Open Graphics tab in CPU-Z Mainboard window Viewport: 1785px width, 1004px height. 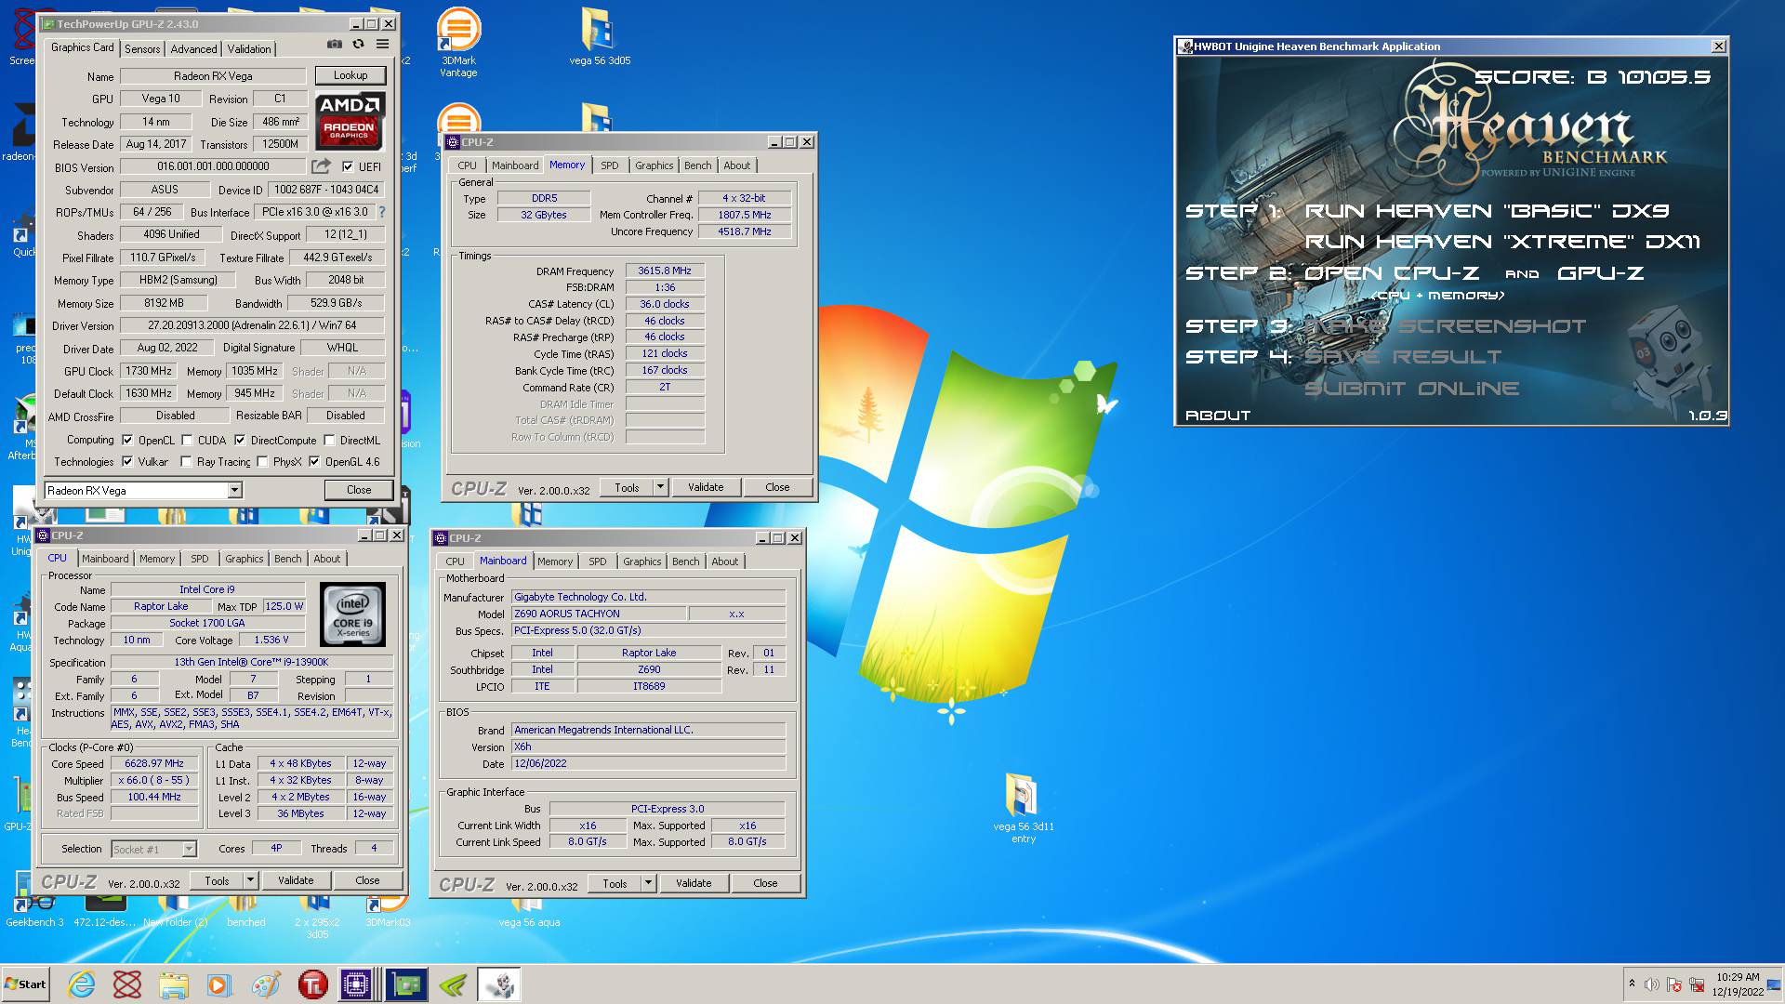pos(641,561)
